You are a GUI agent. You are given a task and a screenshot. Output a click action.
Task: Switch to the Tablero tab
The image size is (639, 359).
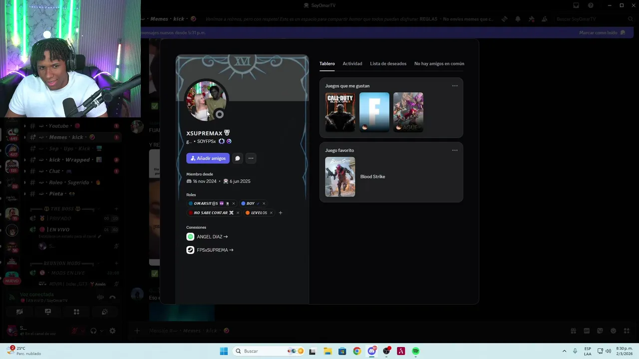point(327,64)
